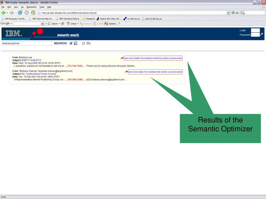The image size is (266, 199).
Task: Click the AutoLink toolbar button
Action: [x=86, y=24]
